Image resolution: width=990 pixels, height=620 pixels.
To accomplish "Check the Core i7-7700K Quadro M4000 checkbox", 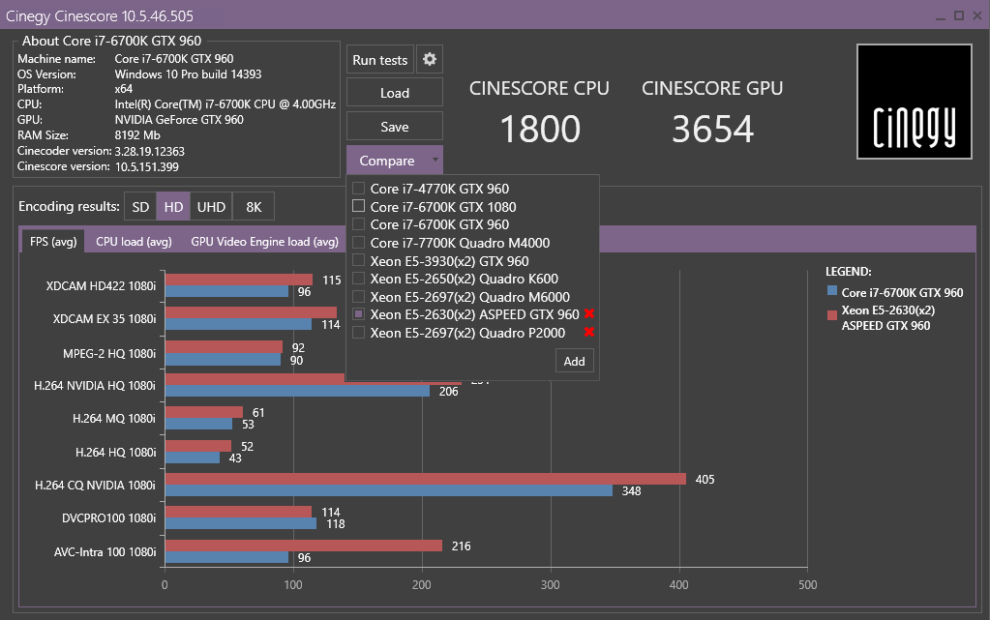I will pos(359,243).
